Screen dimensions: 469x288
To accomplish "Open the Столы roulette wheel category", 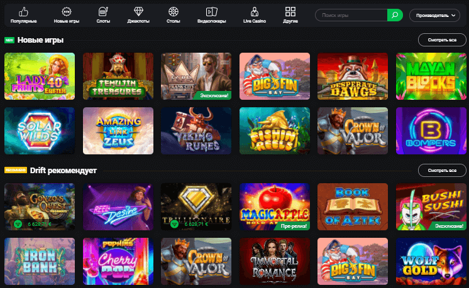I will coord(173,15).
